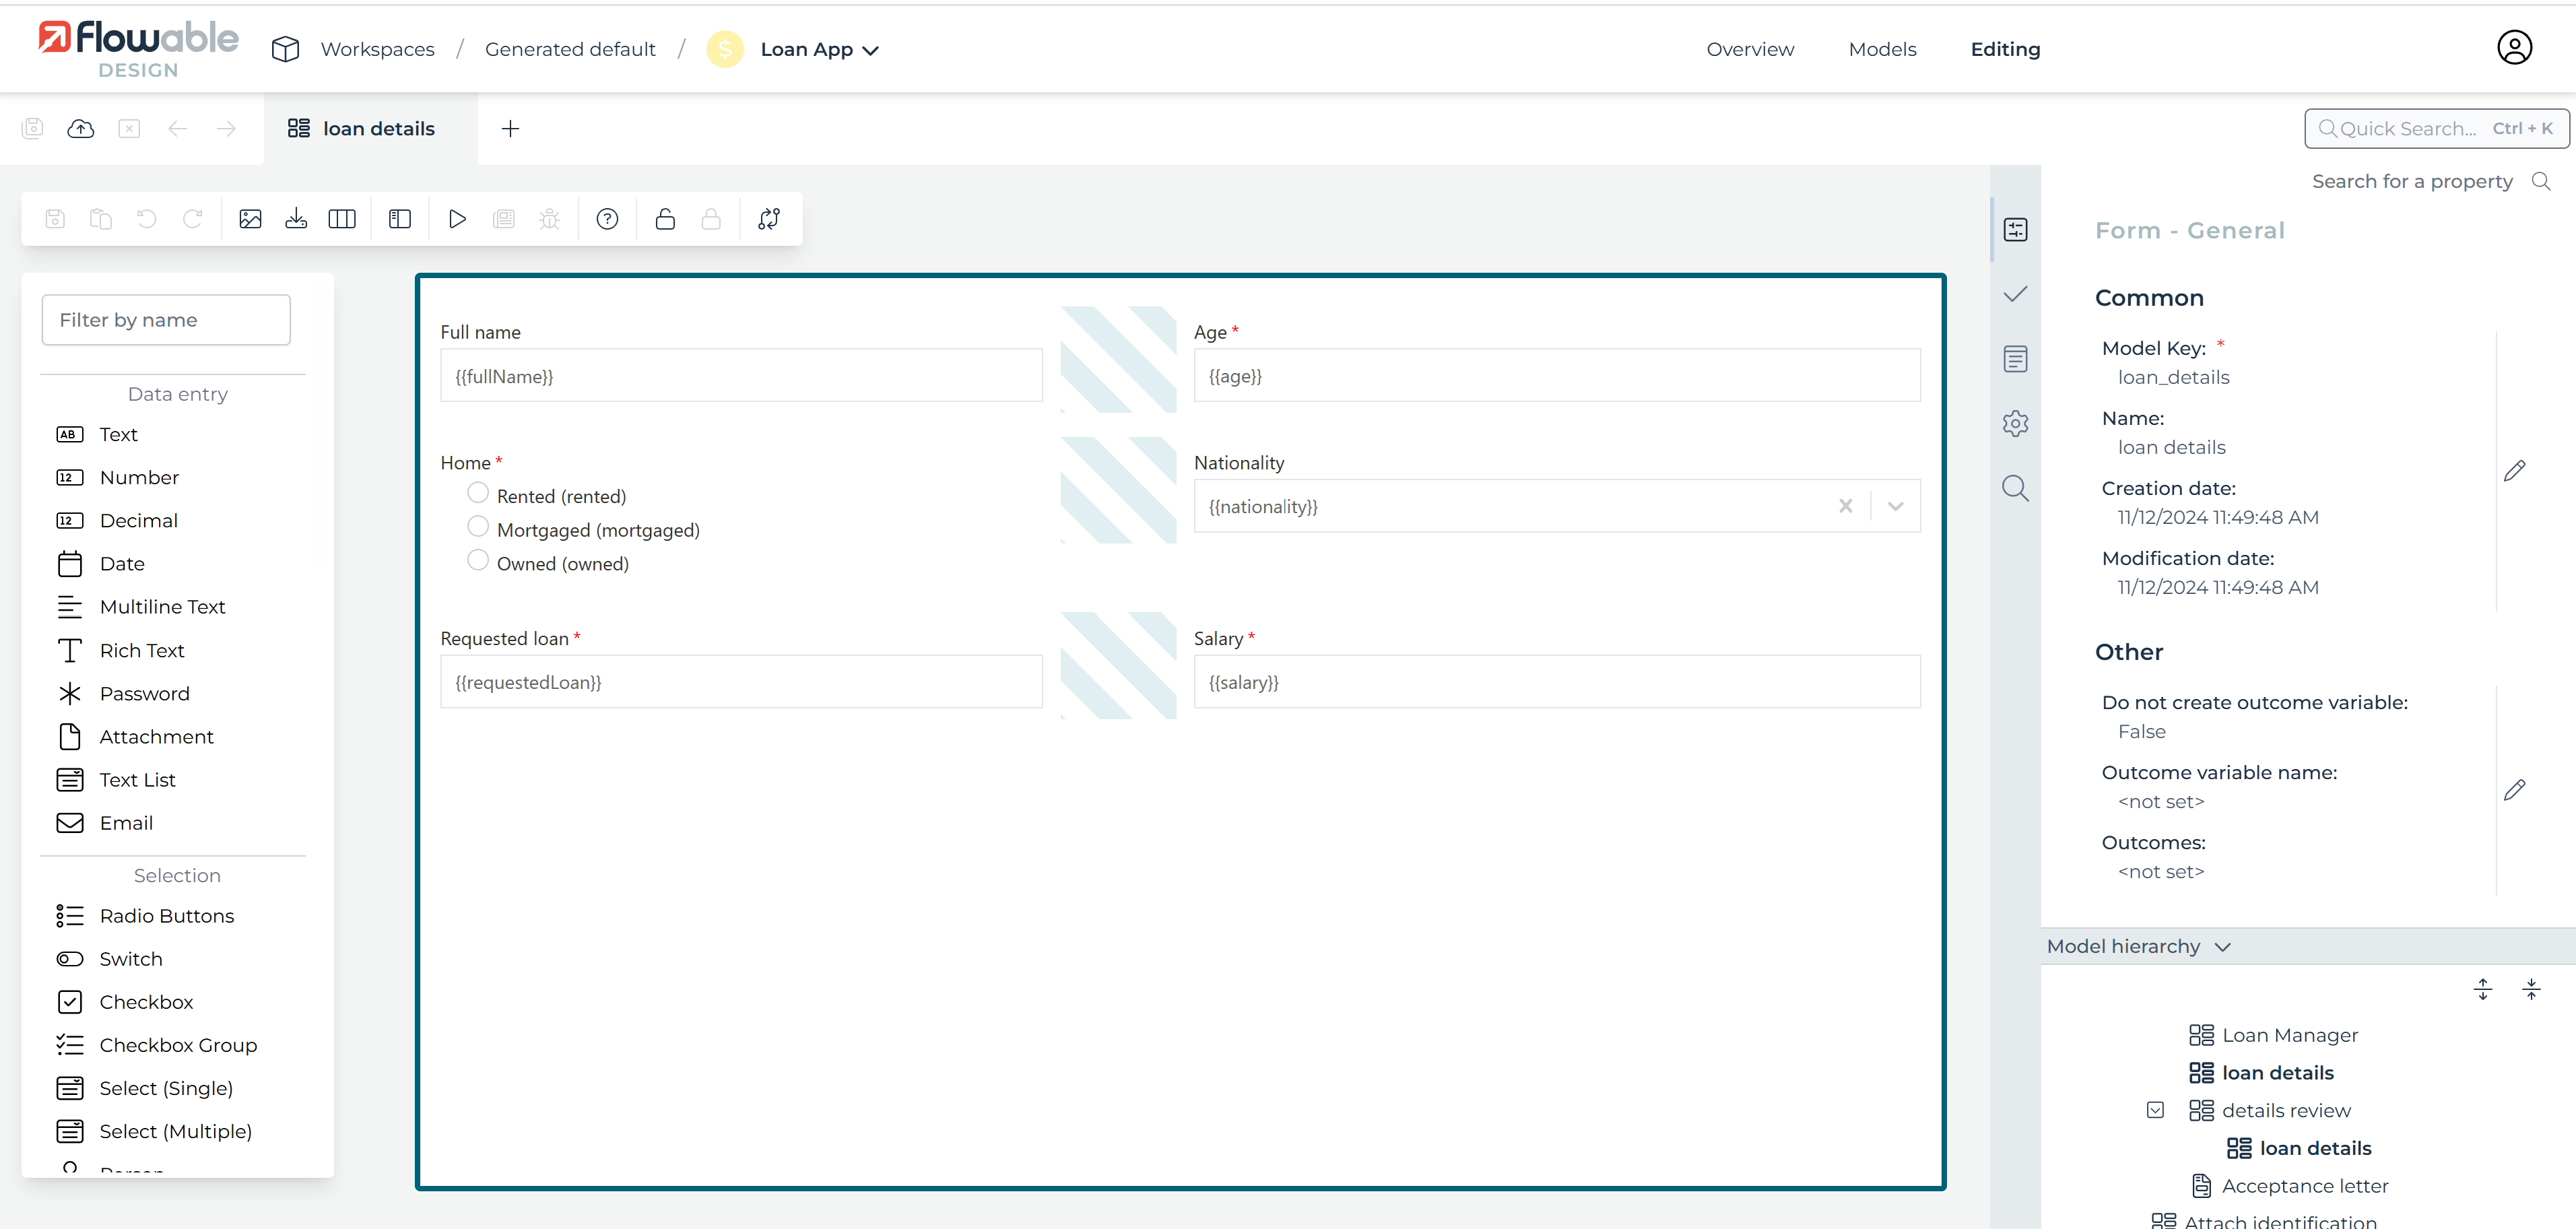Click the user account avatar icon

(2514, 48)
